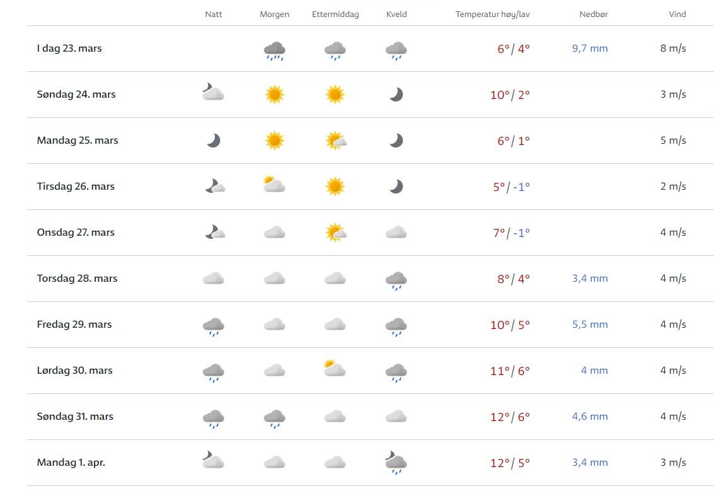The height and width of the screenshot is (491, 714).
Task: Click the Temperatur høy/lav column header
Action: point(492,14)
